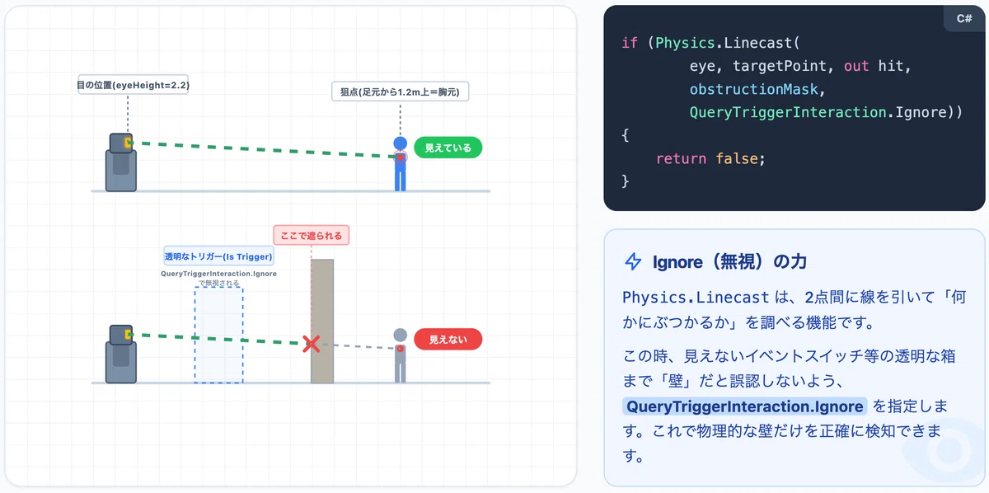This screenshot has width=989, height=493.
Task: Click the gray hidden target person figure
Action: click(x=400, y=355)
